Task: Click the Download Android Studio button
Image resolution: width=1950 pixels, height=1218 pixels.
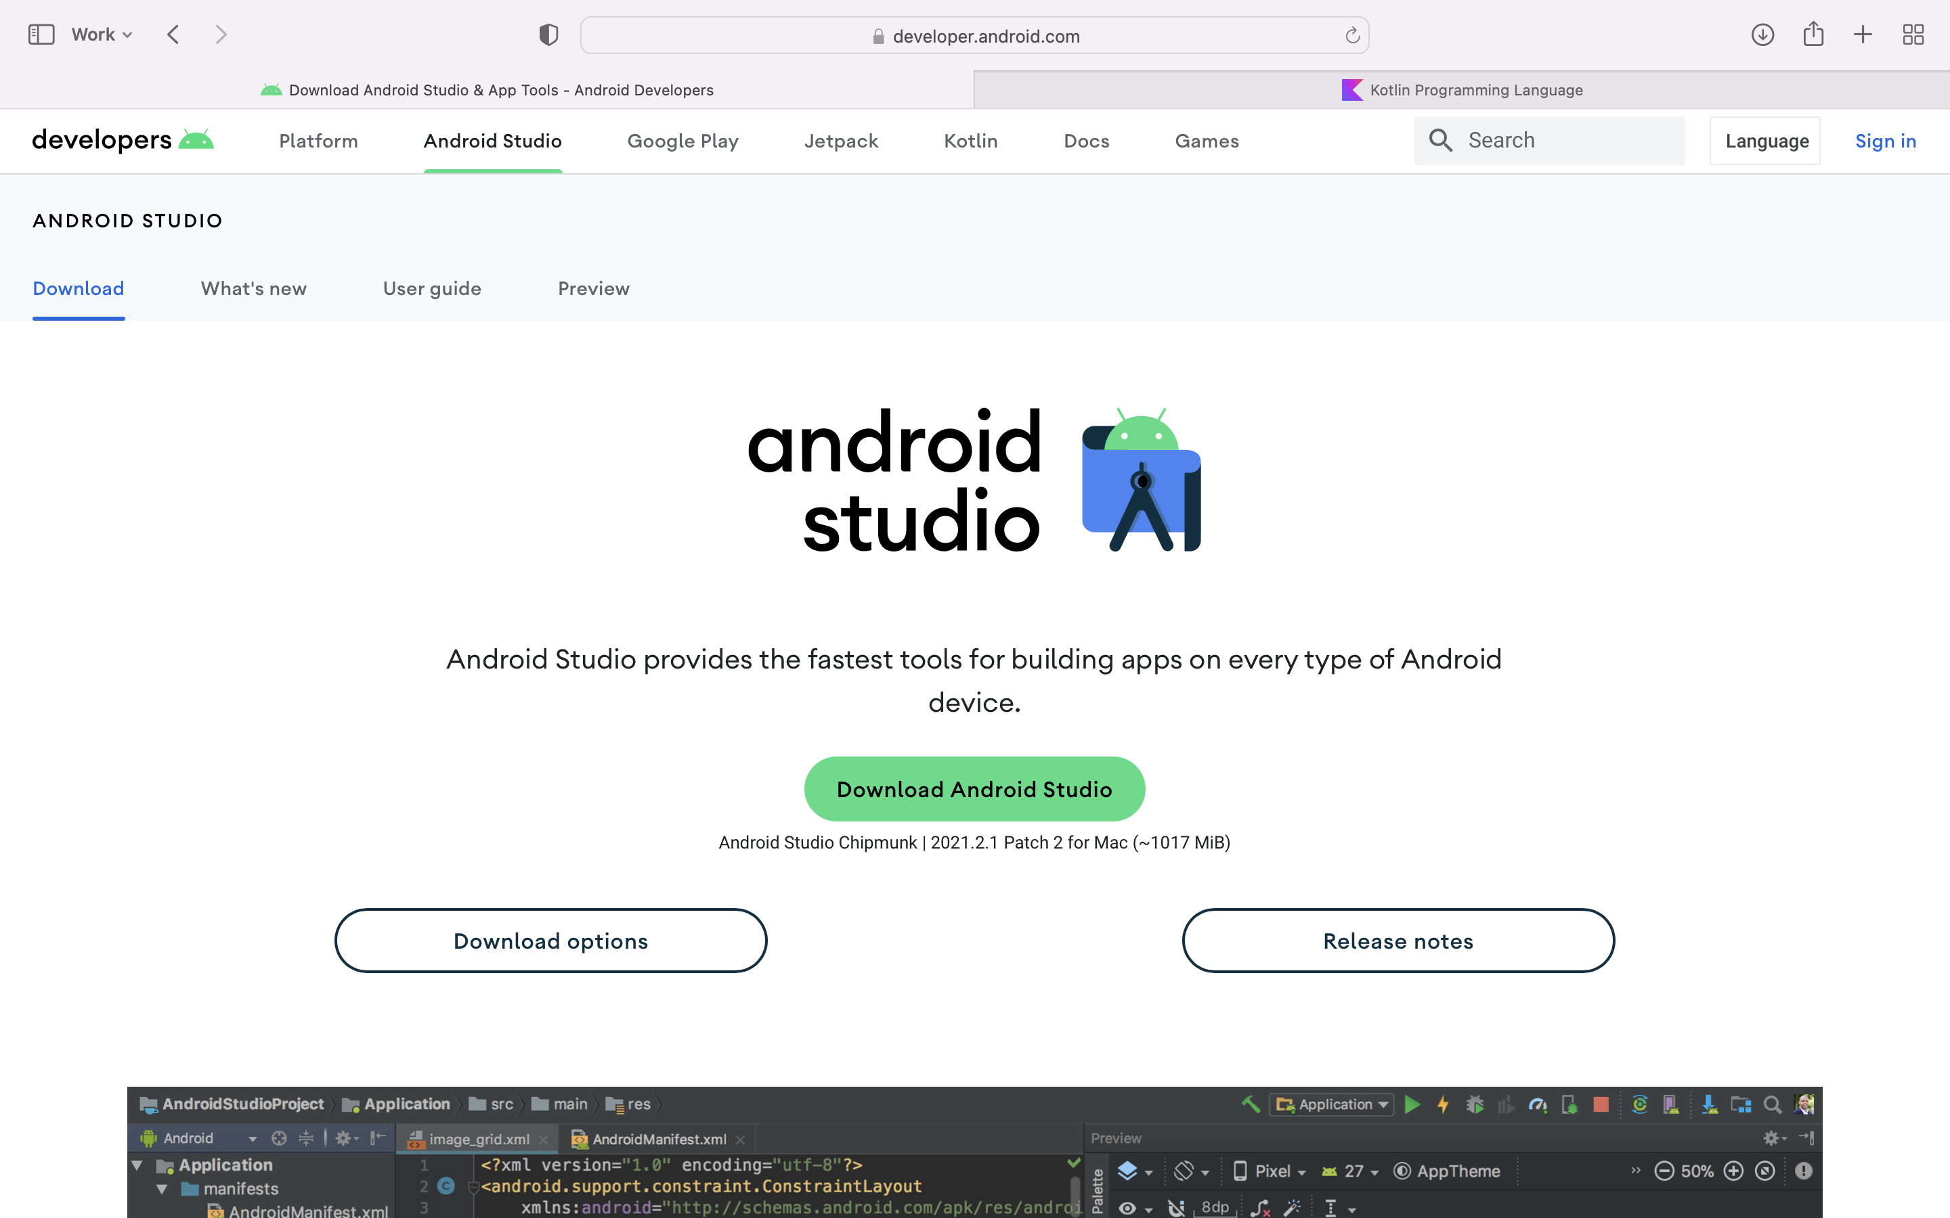Action: pyautogui.click(x=974, y=788)
